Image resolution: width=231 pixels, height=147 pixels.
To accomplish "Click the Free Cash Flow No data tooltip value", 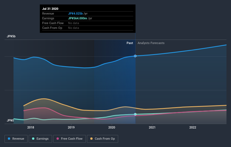I will pos(73,23).
